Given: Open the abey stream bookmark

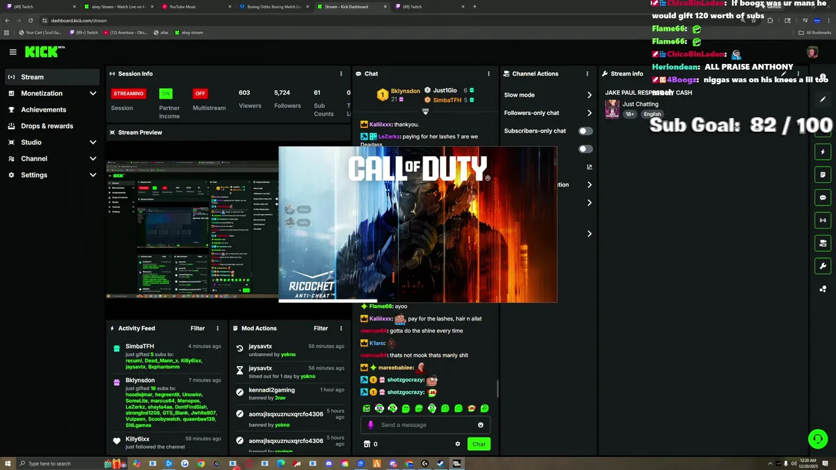Looking at the screenshot, I should click(189, 33).
